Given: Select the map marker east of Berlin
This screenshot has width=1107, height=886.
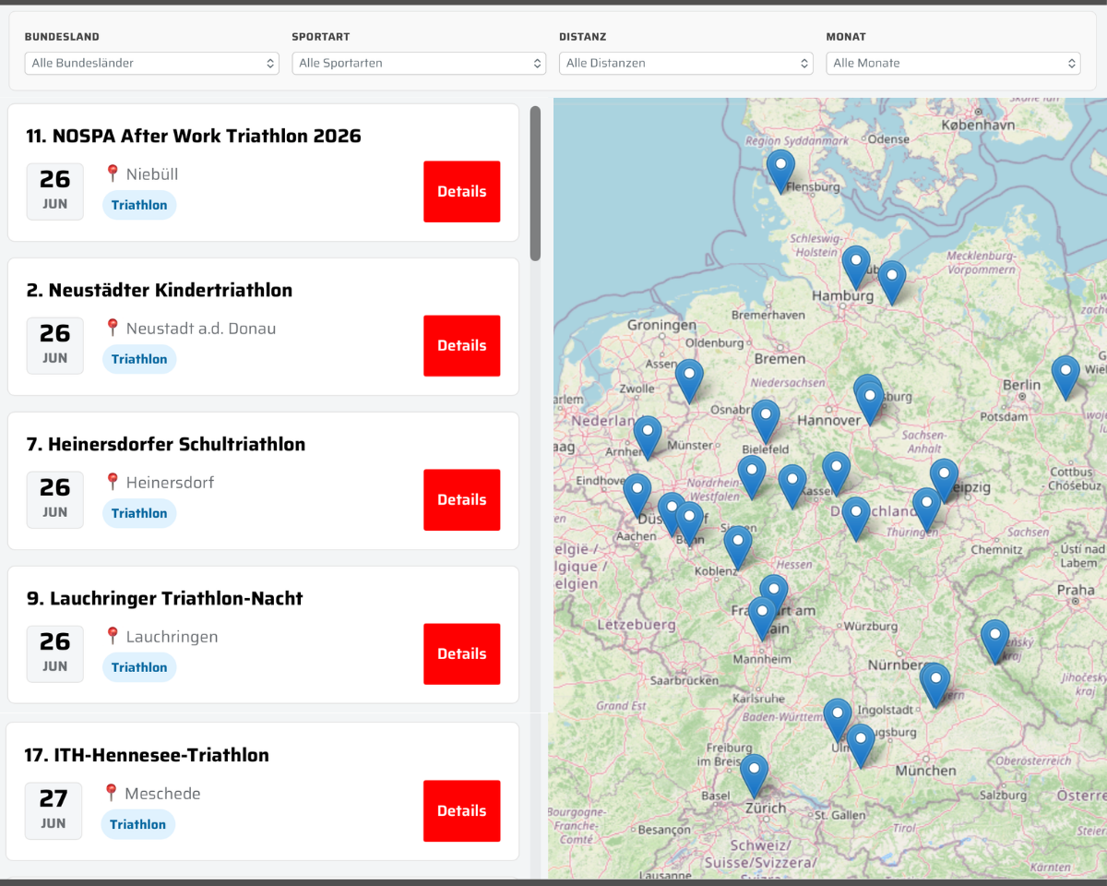Looking at the screenshot, I should (1065, 377).
